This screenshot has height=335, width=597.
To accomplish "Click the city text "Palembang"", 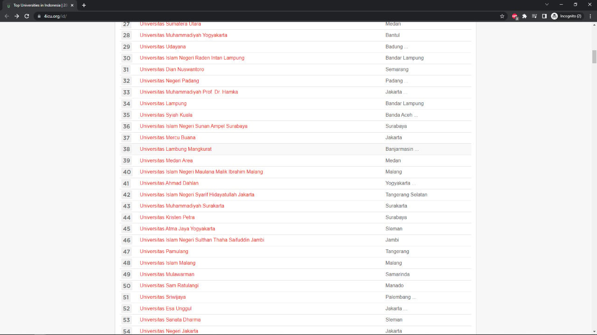I will (398, 297).
